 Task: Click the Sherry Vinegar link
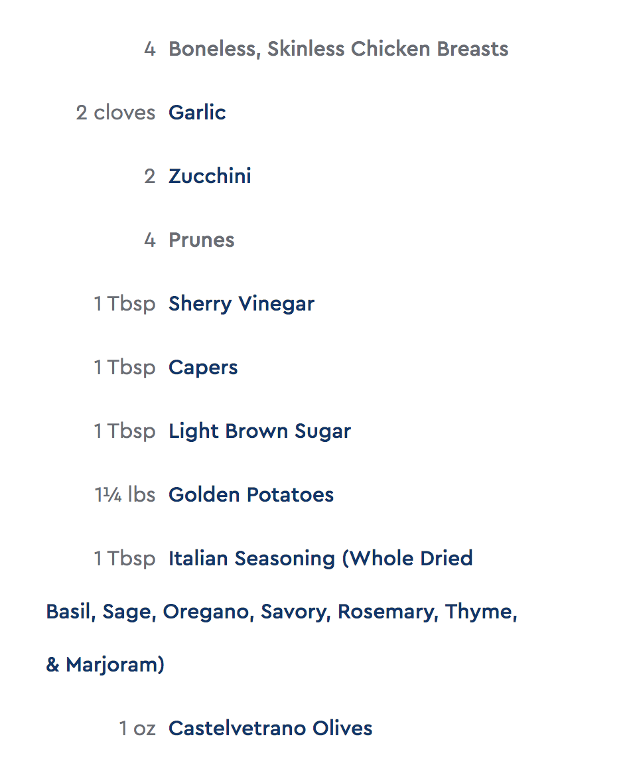coord(242,304)
